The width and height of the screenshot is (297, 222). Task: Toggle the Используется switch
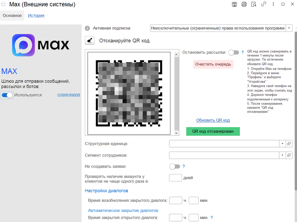[x=7, y=95]
